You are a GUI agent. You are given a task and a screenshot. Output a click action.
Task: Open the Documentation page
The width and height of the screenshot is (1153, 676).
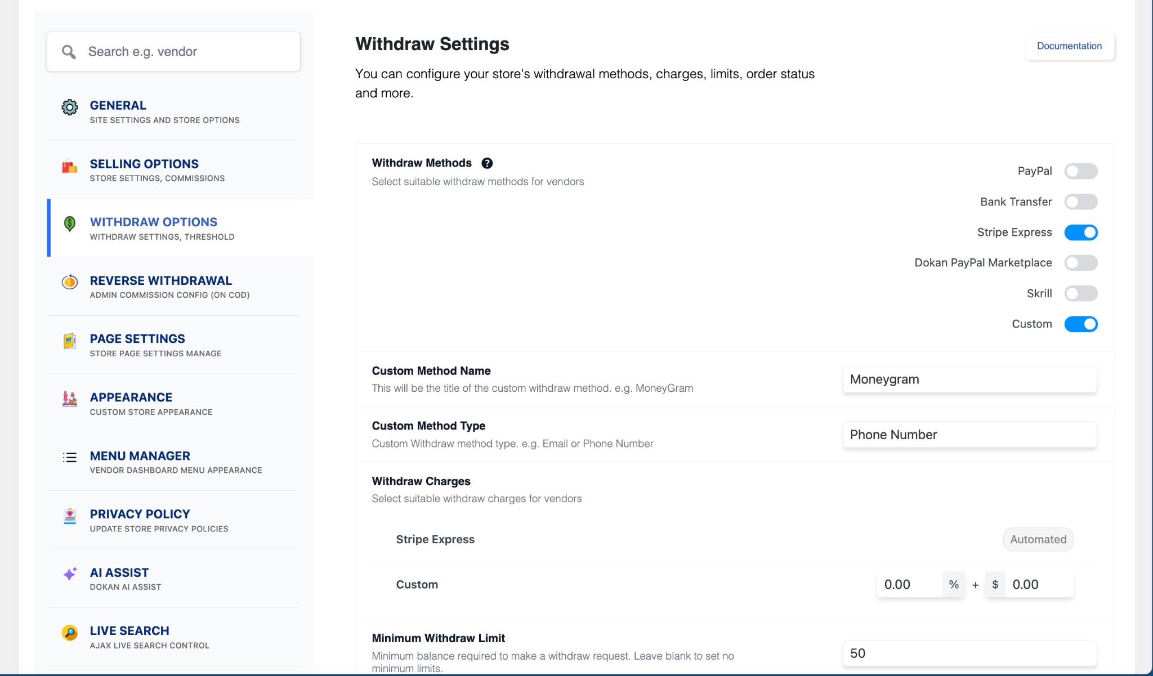(1069, 46)
